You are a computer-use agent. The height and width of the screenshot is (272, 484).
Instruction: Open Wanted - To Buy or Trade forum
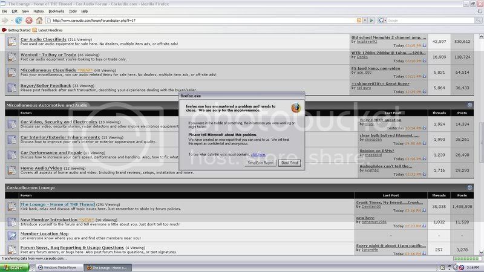tap(48, 55)
